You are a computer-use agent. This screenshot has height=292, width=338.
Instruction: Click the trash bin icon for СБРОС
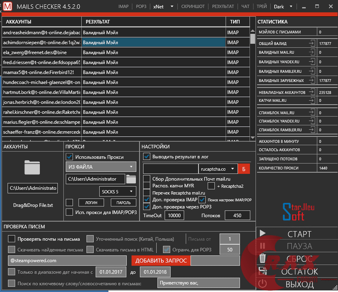pyautogui.click(x=262, y=259)
